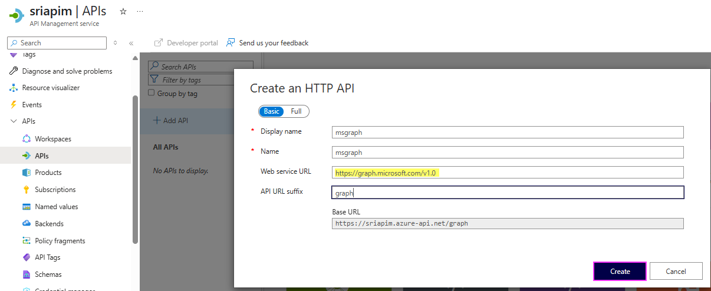This screenshot has height=291, width=711.
Task: Enable the Group by tag checkbox
Action: pyautogui.click(x=152, y=93)
